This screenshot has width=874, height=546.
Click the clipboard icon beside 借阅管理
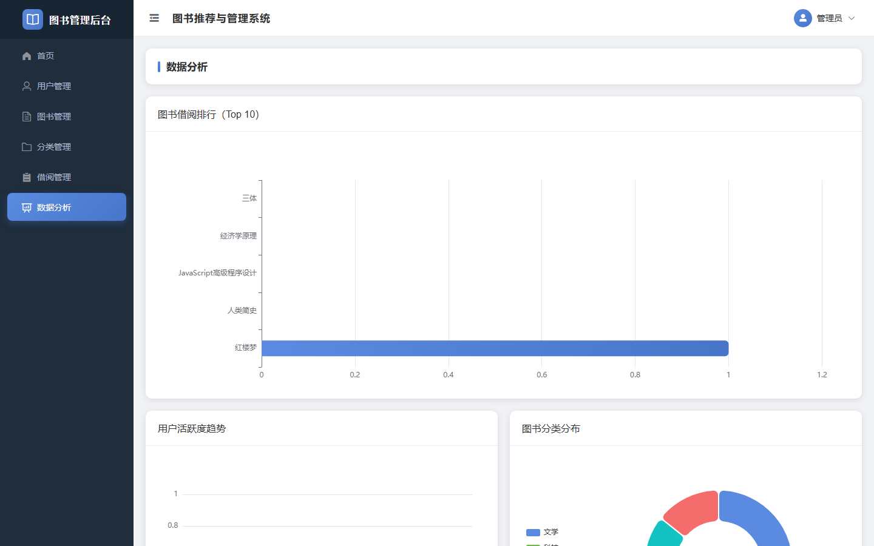point(27,177)
